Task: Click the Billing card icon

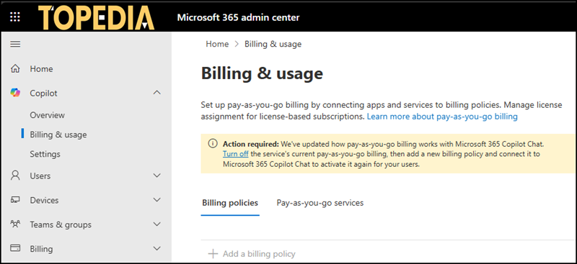Action: point(15,249)
